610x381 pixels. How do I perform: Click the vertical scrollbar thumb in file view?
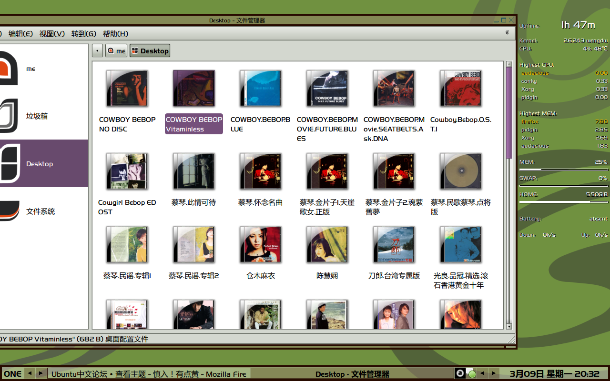pyautogui.click(x=509, y=114)
